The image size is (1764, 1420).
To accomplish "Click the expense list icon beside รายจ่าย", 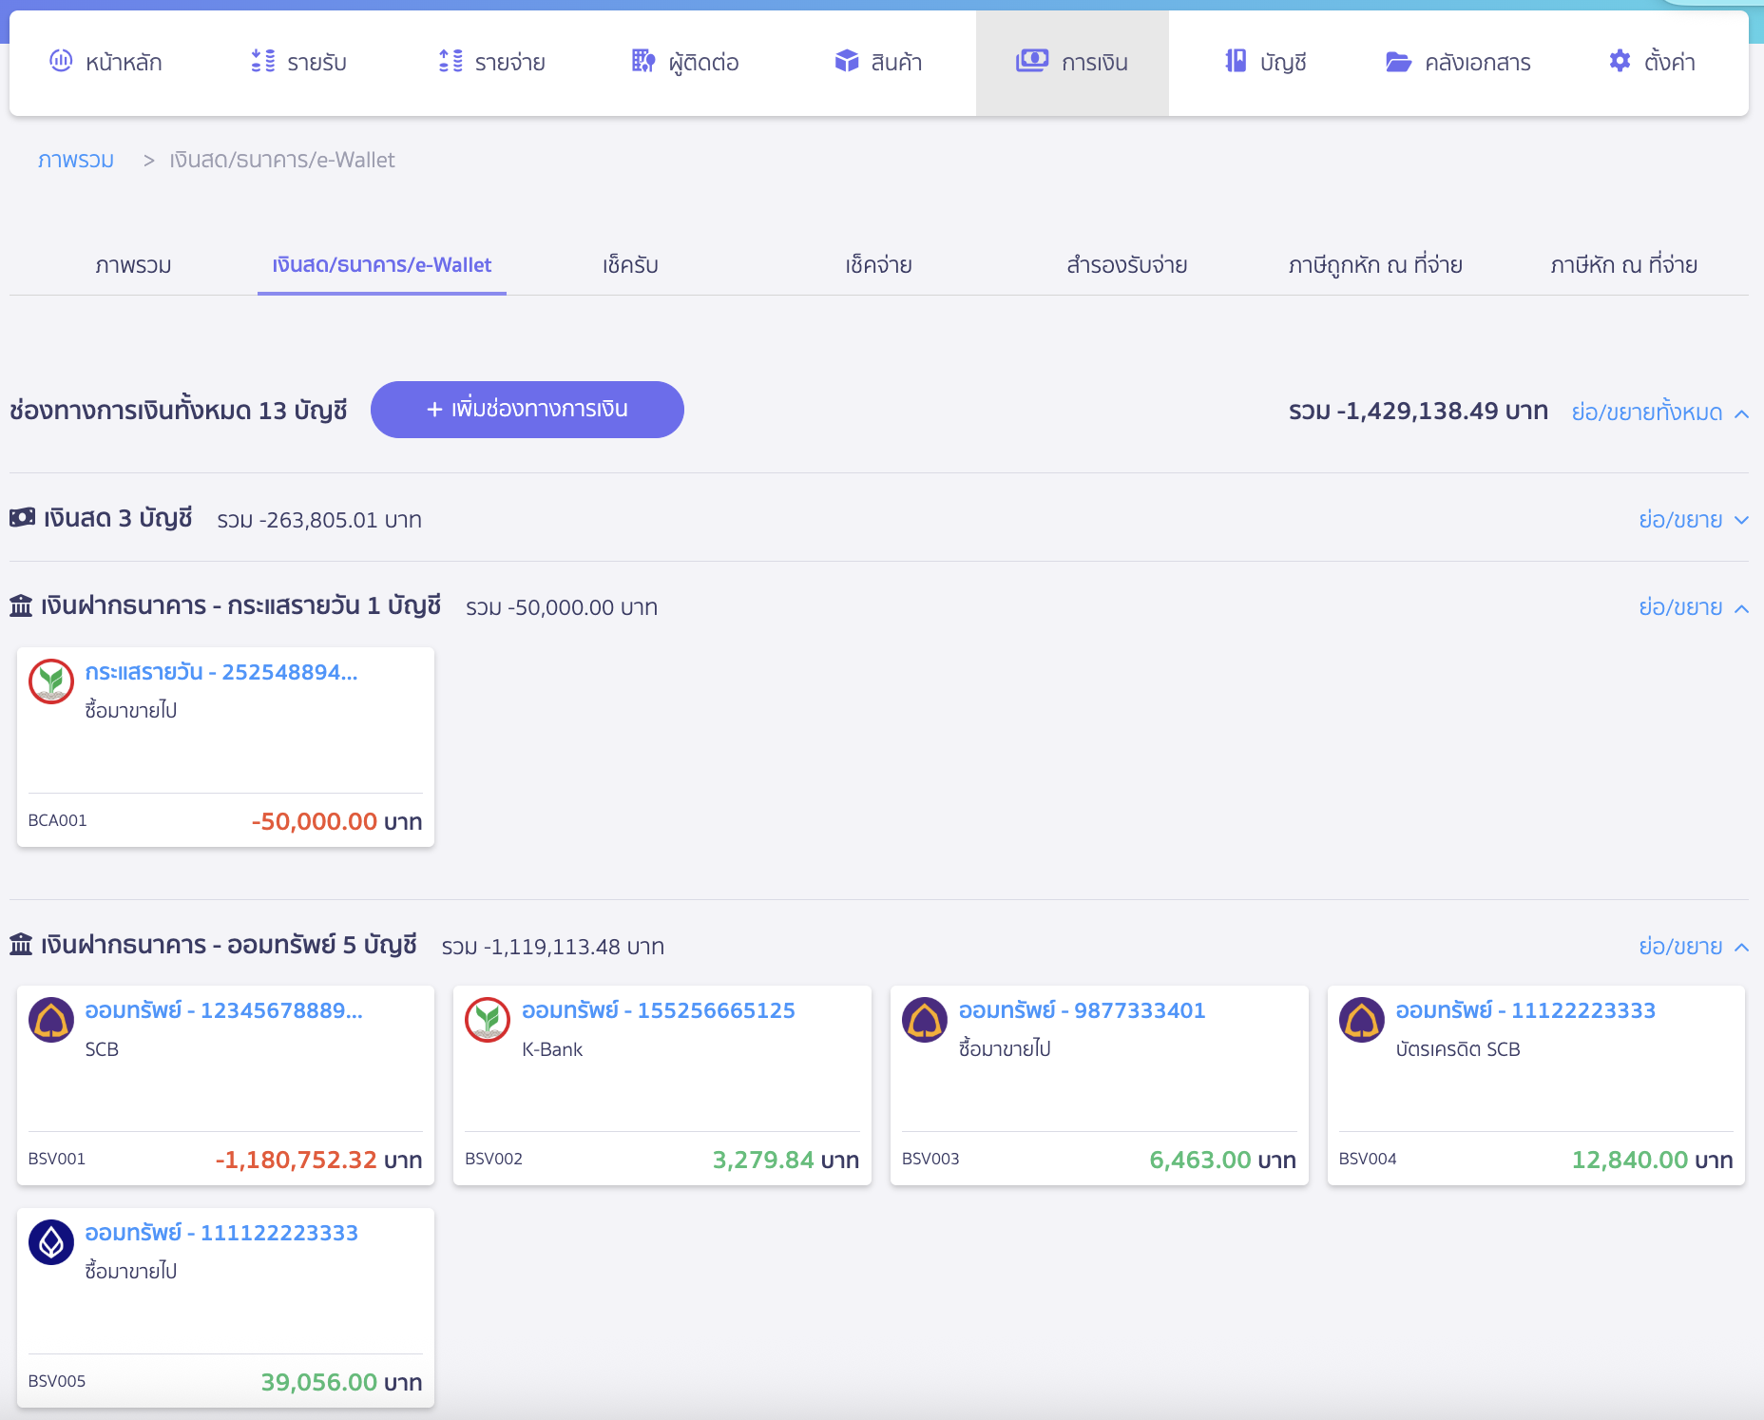I will click(x=451, y=62).
